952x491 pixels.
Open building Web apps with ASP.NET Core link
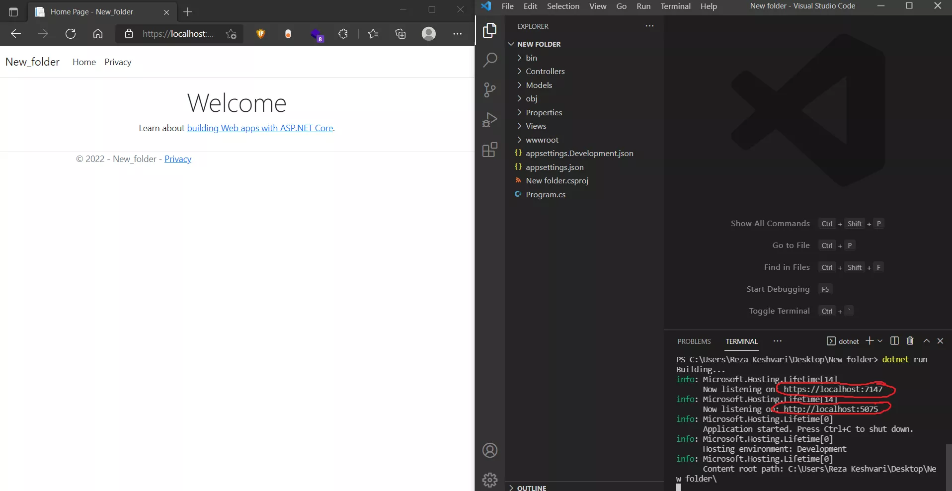pyautogui.click(x=260, y=128)
